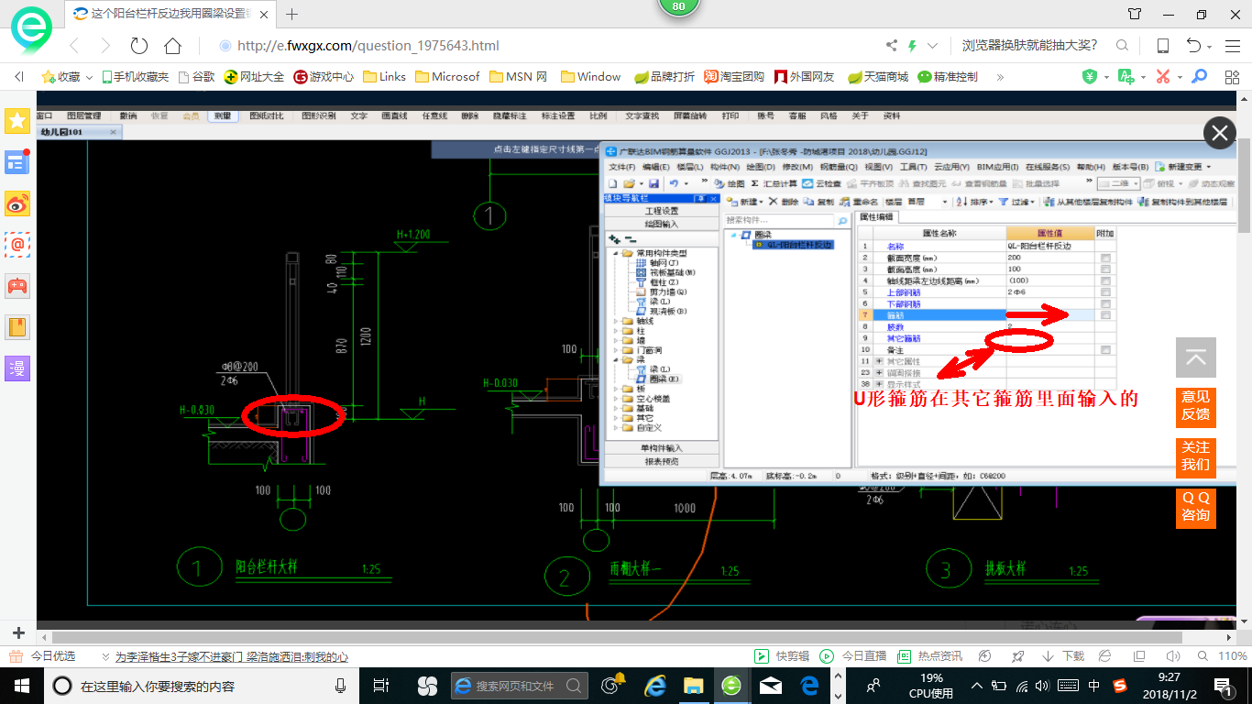Open the 钢筋量(Q) menu in GGJ
1252x704 pixels.
pyautogui.click(x=839, y=167)
